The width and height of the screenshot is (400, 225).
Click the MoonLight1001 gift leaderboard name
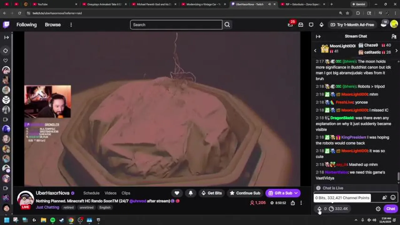coord(342,46)
